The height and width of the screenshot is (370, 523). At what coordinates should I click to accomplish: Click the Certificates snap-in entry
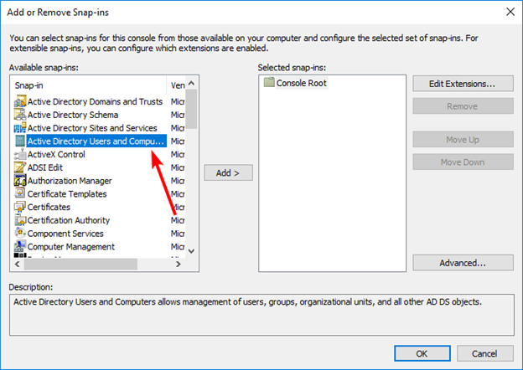tap(49, 208)
